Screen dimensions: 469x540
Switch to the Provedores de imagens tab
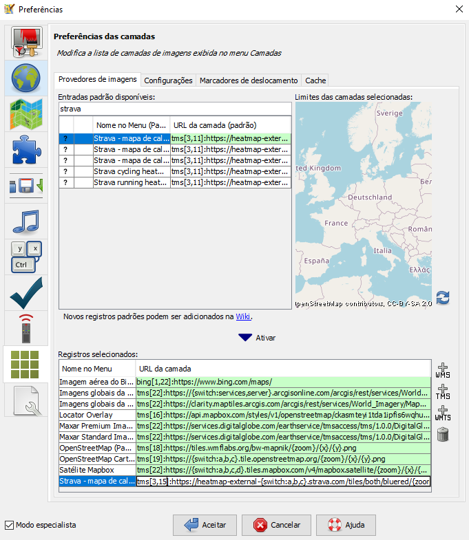pos(98,80)
